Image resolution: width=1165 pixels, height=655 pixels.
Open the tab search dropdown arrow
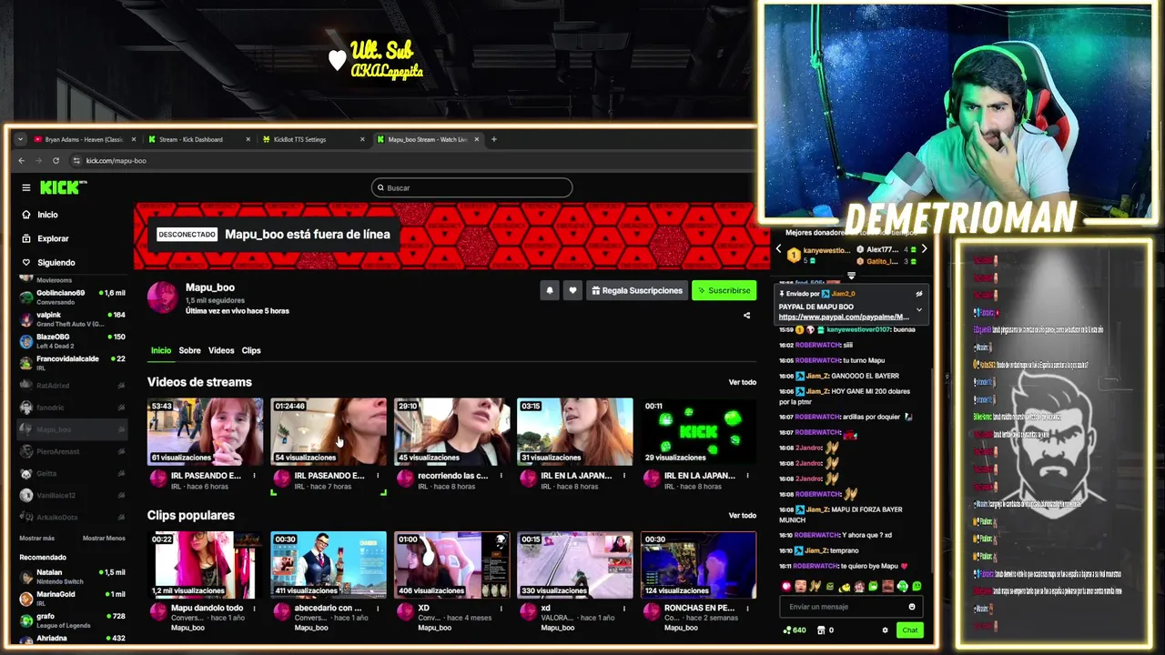tap(20, 139)
